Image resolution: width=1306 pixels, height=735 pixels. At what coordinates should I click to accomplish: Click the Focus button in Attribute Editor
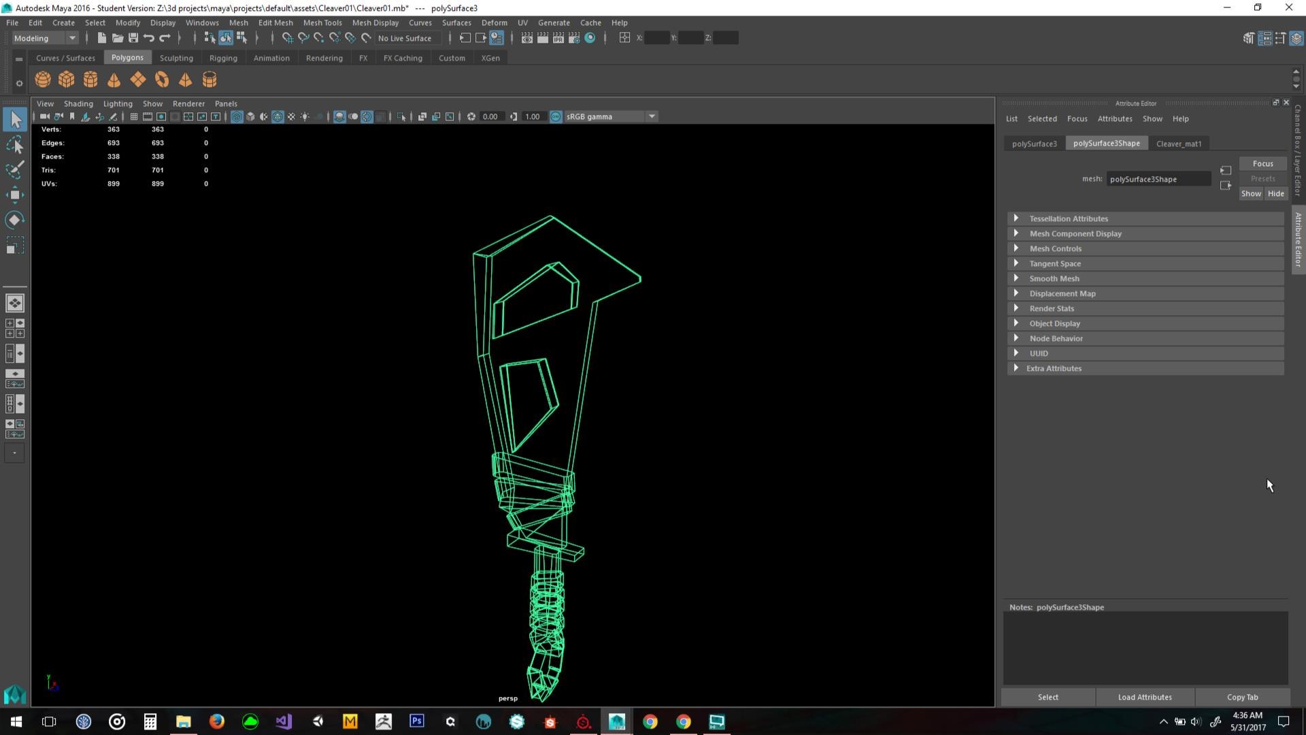coord(1263,163)
